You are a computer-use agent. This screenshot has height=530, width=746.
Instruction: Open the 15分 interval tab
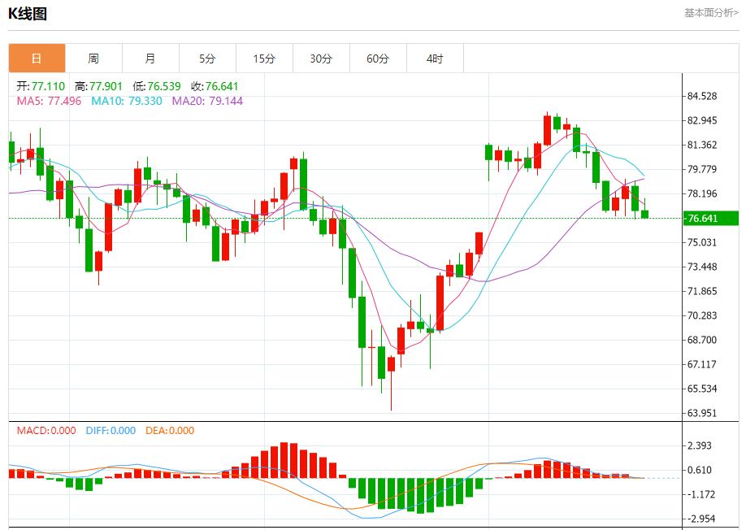pos(265,58)
